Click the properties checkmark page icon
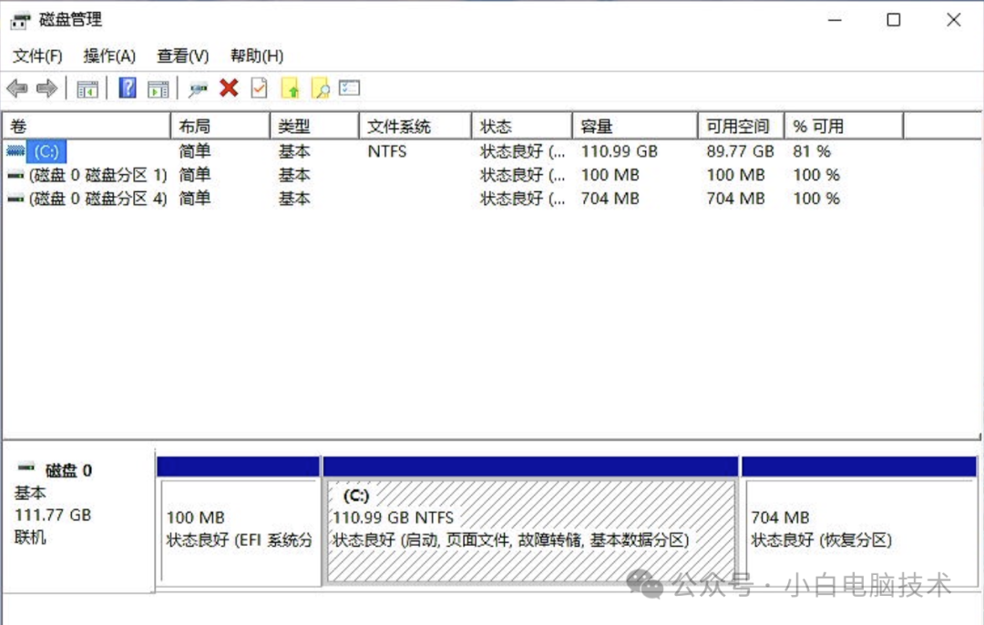 260,88
